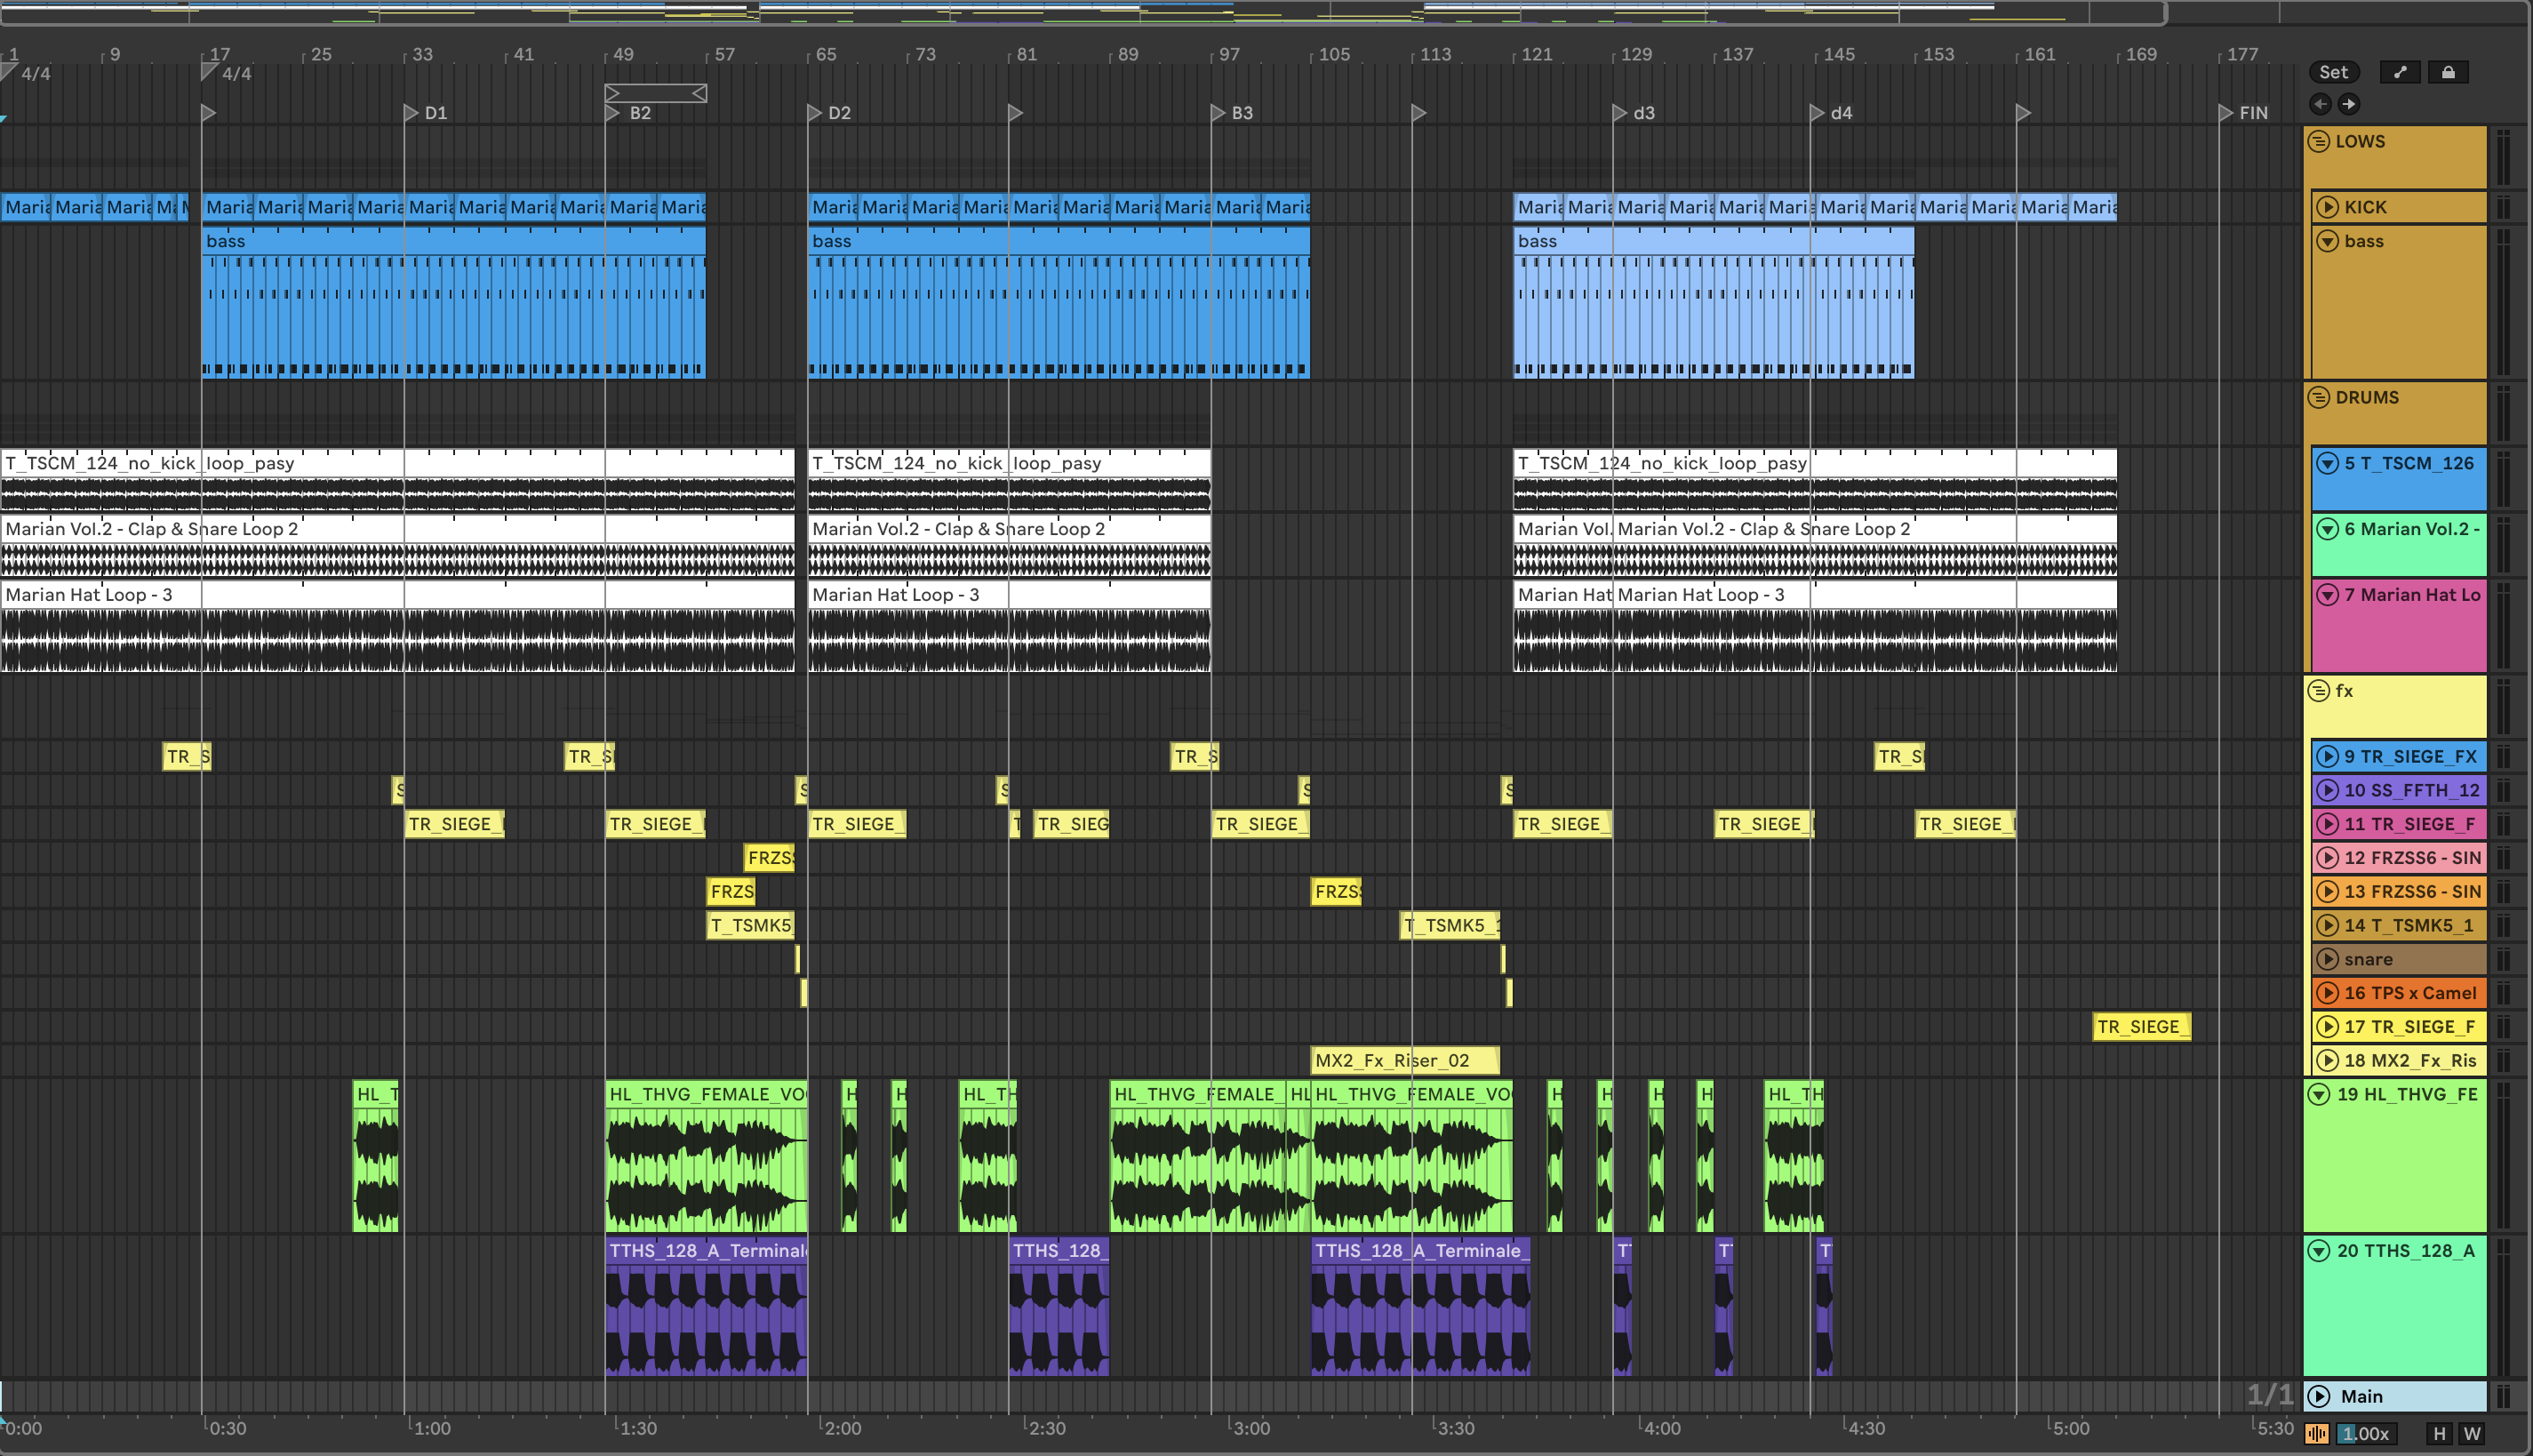
Task: Fold the DRUMS group track
Action: coord(2319,397)
